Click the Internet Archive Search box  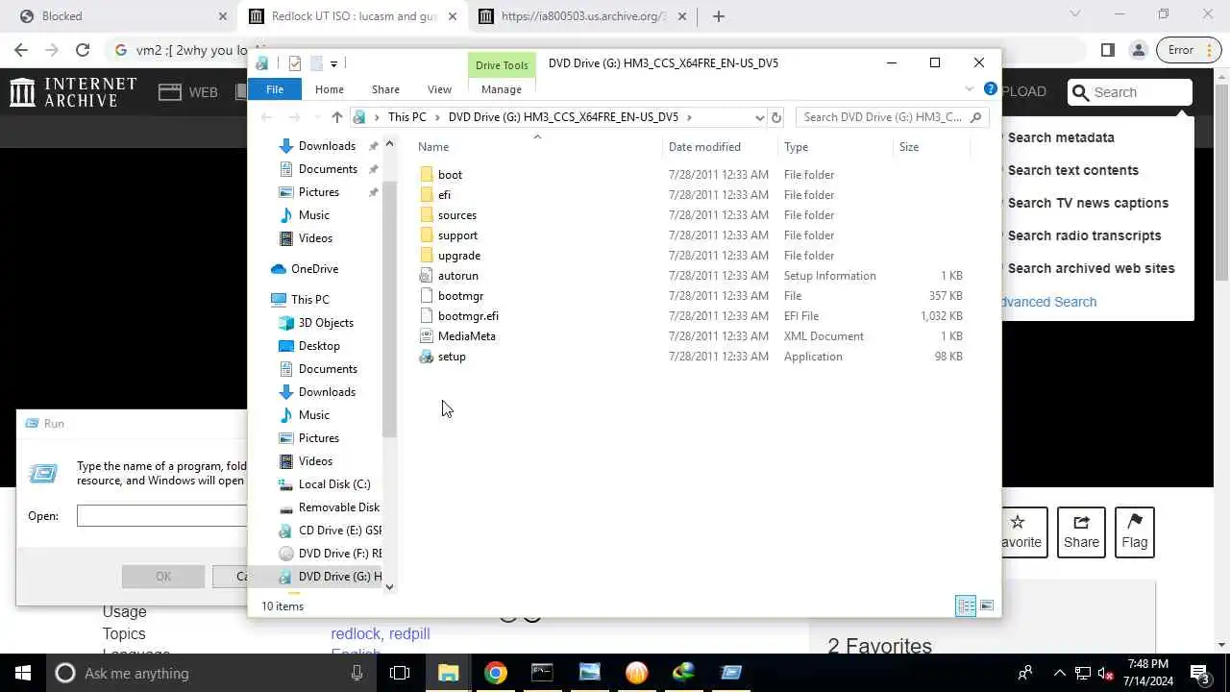pyautogui.click(x=1130, y=92)
